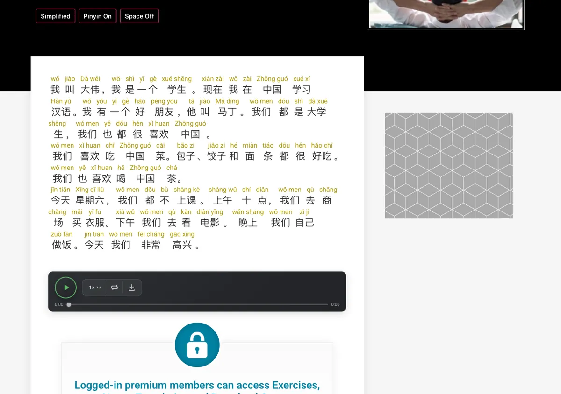Click pinyin 'fēi cháng'
The image size is (561, 394).
tap(151, 234)
